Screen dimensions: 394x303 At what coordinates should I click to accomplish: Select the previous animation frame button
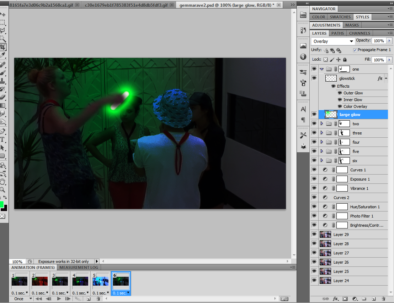pyautogui.click(x=49, y=299)
